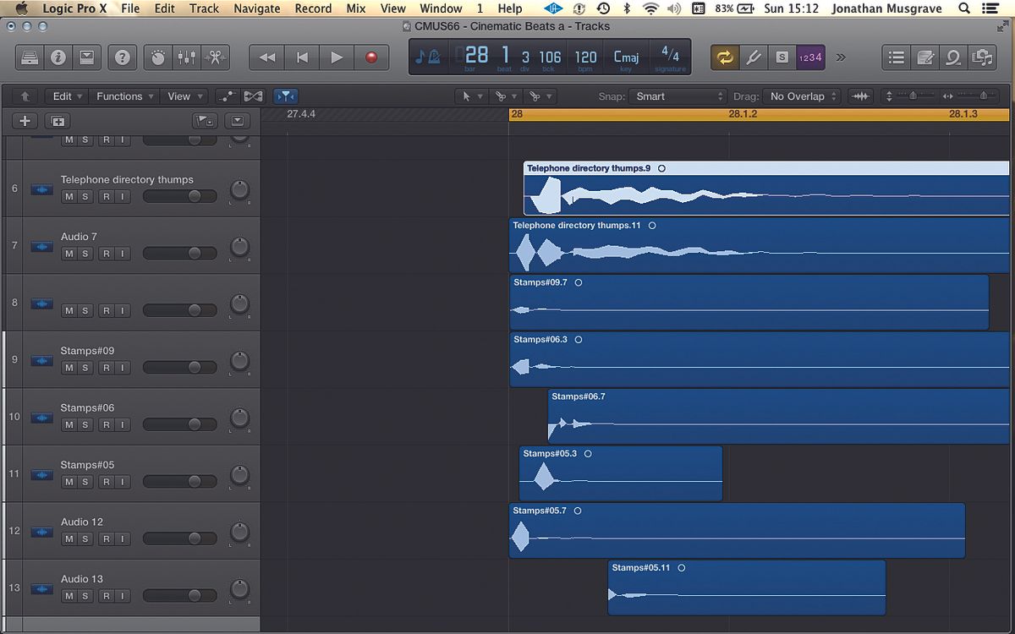This screenshot has height=634, width=1015.
Task: Open the Note Pads panel
Action: [x=925, y=57]
